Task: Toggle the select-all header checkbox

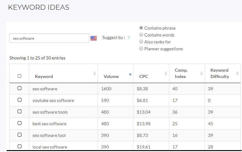Action: click(20, 76)
